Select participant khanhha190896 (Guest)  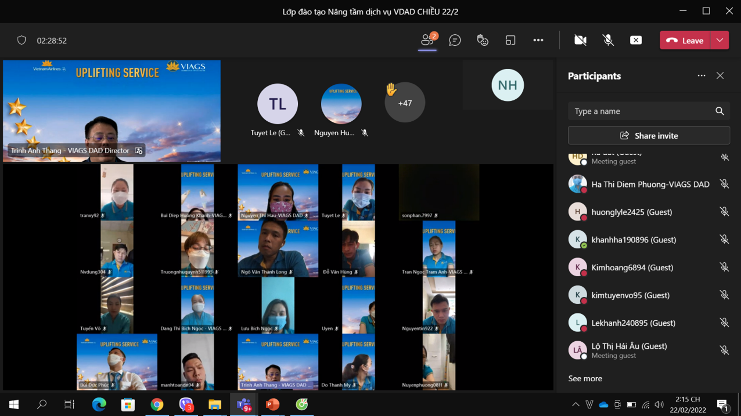649,240
